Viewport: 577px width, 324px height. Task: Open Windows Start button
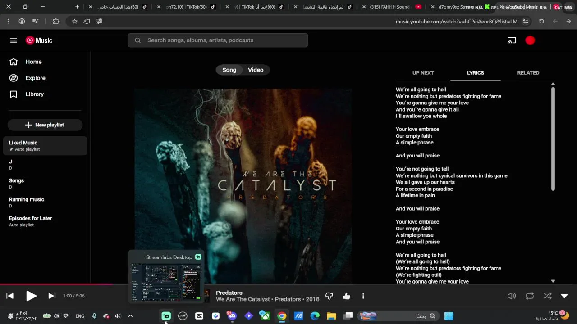point(449,316)
